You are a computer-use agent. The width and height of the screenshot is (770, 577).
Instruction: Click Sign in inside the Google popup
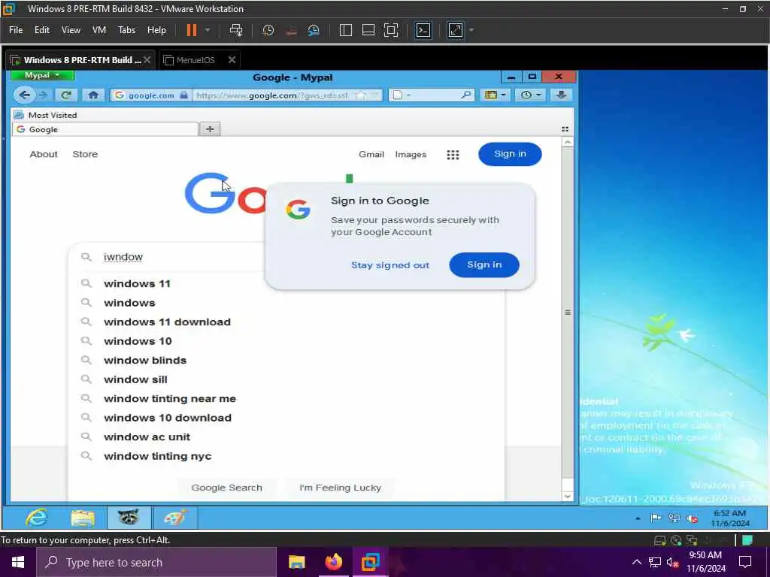[x=484, y=265]
